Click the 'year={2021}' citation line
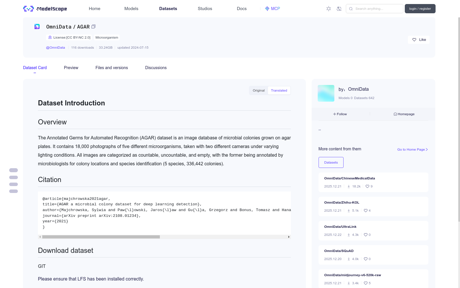460x288 pixels. pyautogui.click(x=55, y=221)
